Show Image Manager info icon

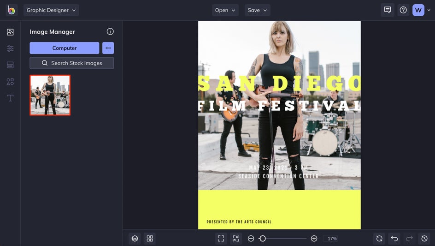(x=110, y=32)
